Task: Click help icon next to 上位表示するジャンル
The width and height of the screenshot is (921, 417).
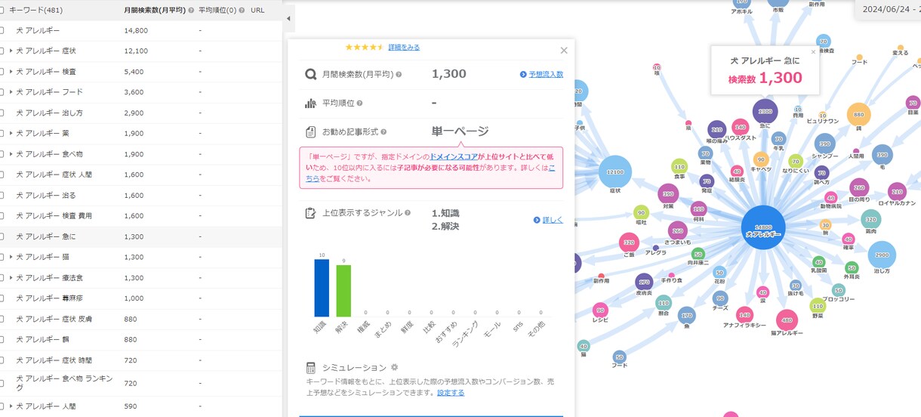Action: (x=408, y=213)
